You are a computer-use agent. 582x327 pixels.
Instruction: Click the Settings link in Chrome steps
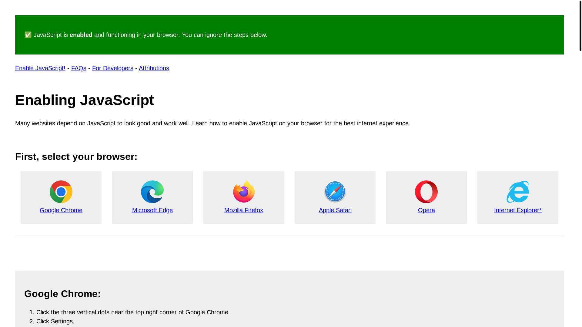(62, 321)
